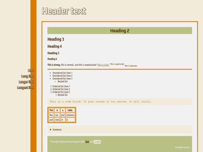Click the 'table.' header cell
This screenshot has width=203, height=152.
pos(70,110)
